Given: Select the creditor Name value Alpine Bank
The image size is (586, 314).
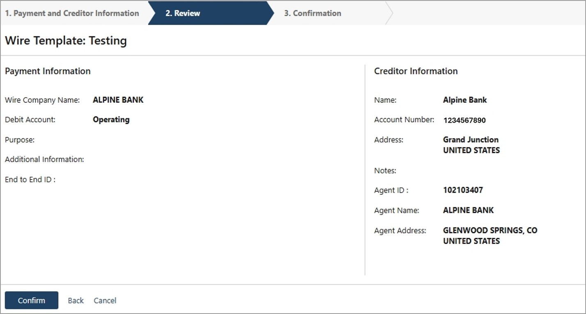Looking at the screenshot, I should pos(465,100).
